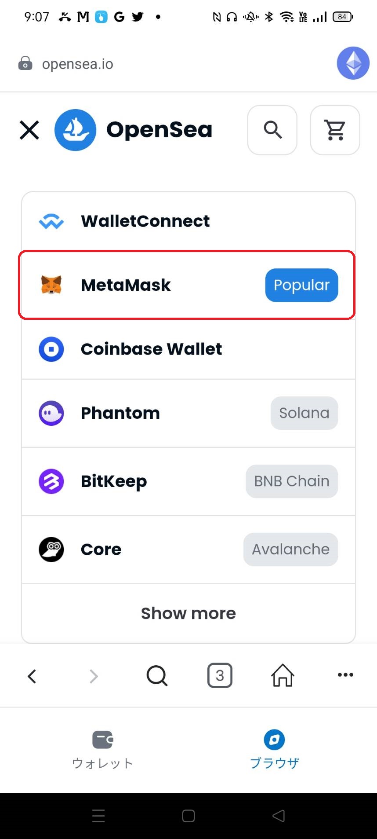Select WalletConnect wallet option

point(188,221)
